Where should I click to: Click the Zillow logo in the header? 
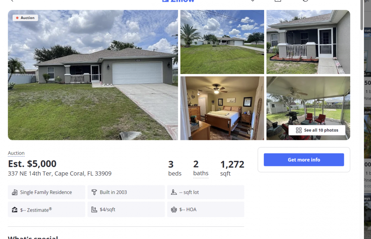click(x=178, y=1)
